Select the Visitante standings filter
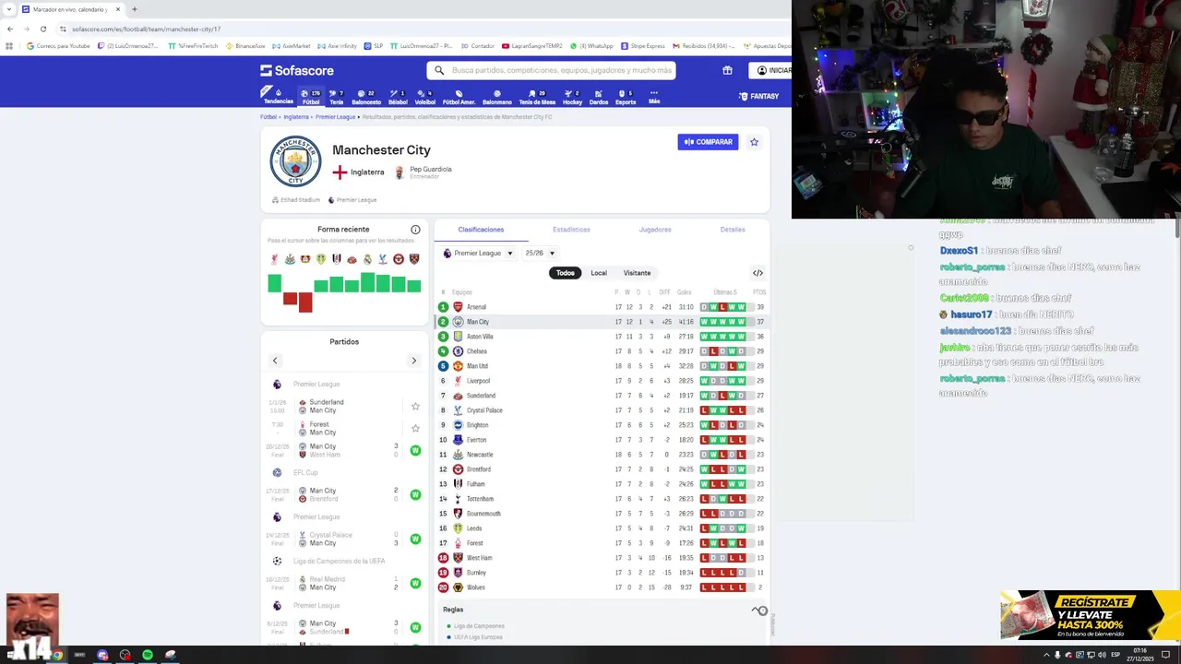 coord(637,273)
